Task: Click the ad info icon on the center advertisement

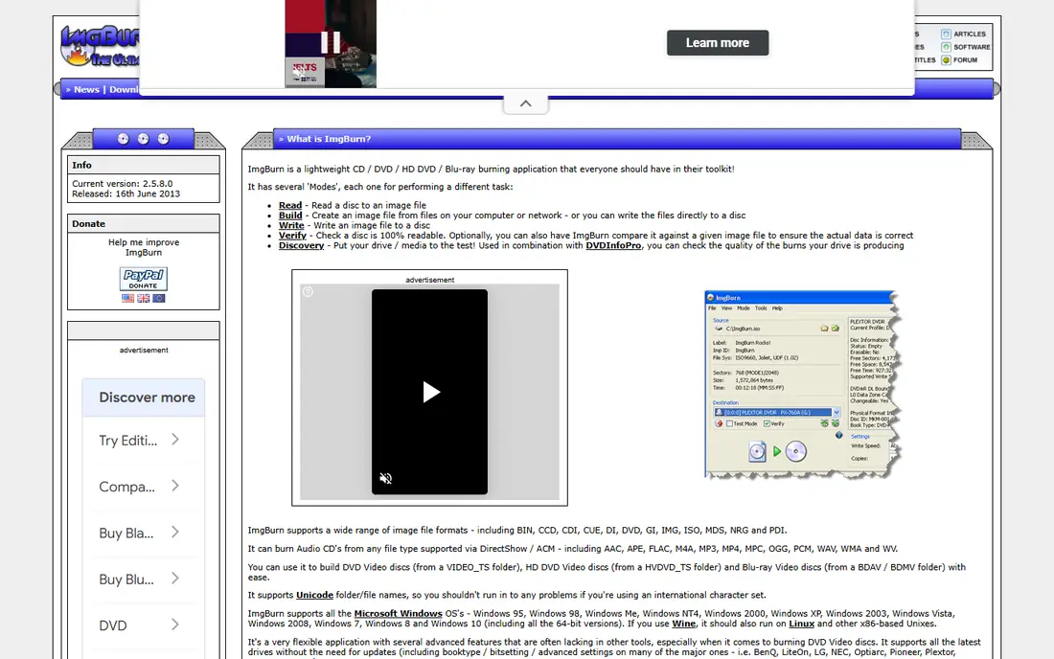Action: click(x=308, y=291)
